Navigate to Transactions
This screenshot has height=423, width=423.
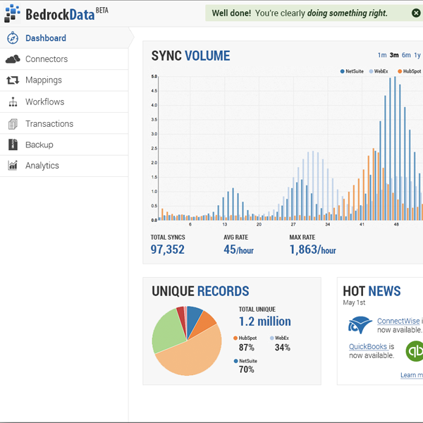pyautogui.click(x=64, y=123)
